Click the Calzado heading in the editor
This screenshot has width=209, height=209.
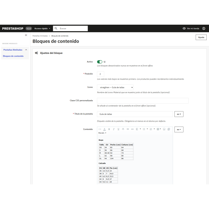[x=102, y=163]
